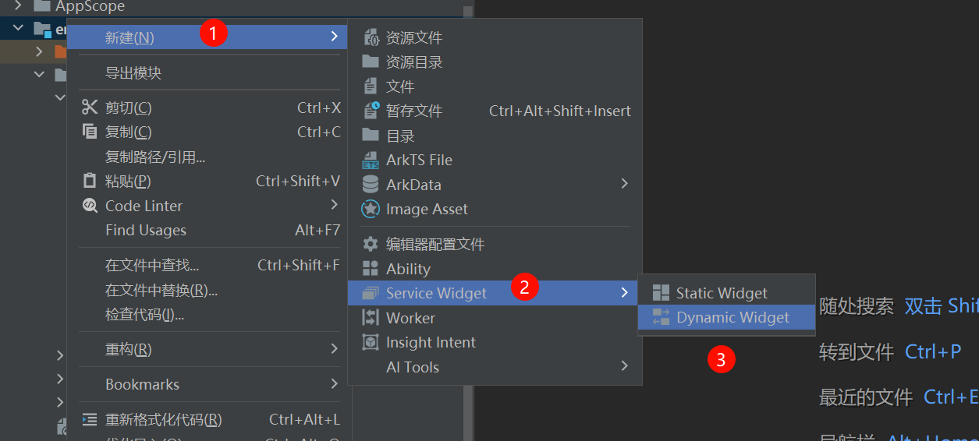Click the Dynamic Widget icon
979x441 pixels.
pos(661,317)
